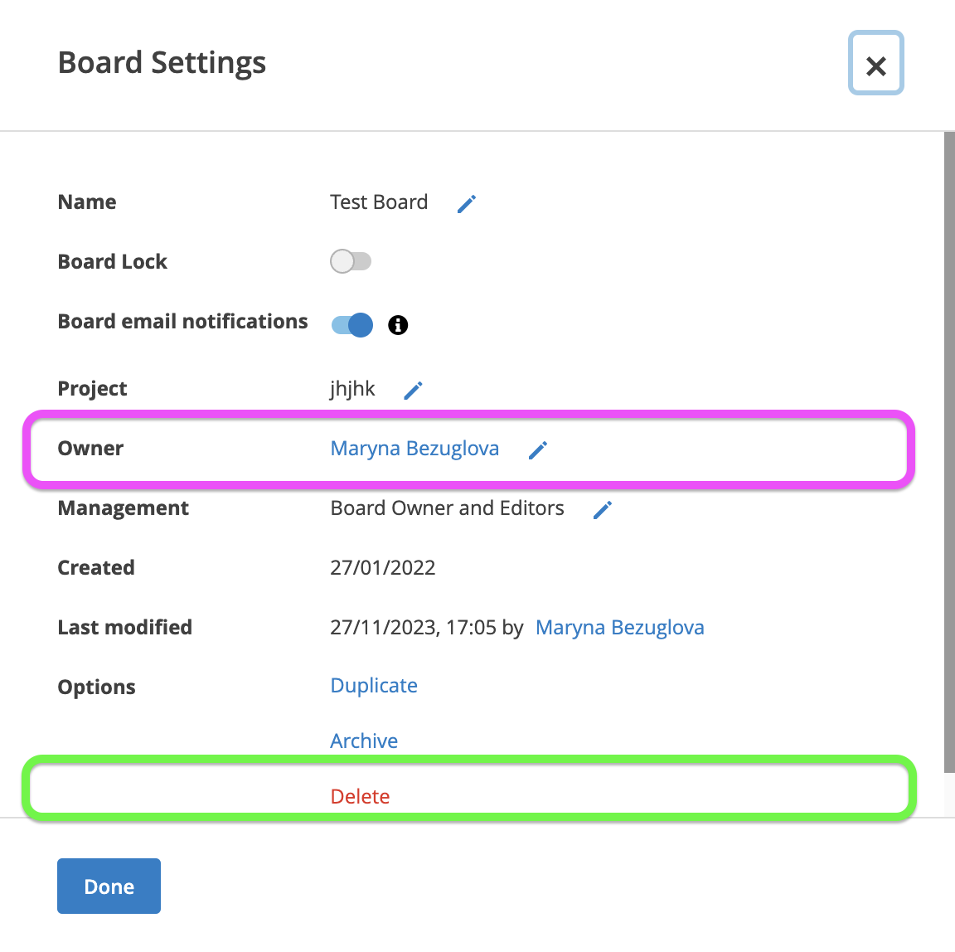The height and width of the screenshot is (952, 955).
Task: Click the pencil icon next to Project jhjhk
Action: 413,391
